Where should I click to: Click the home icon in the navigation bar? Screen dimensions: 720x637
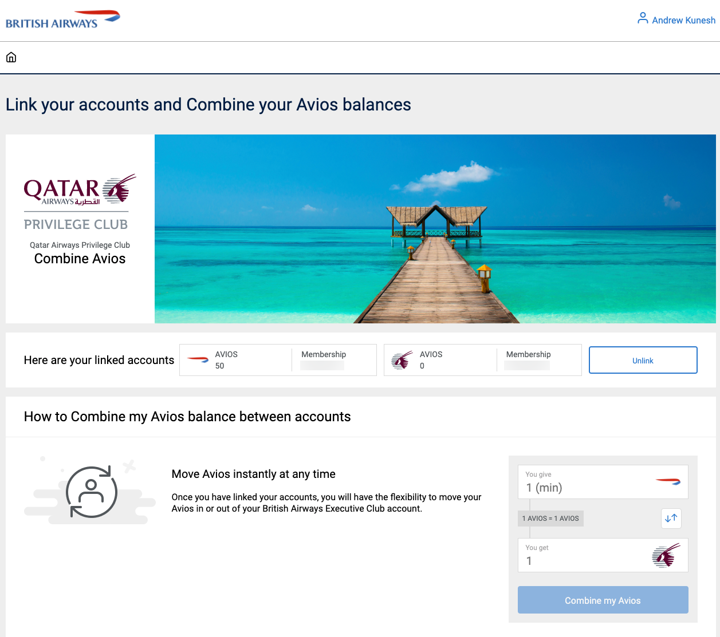point(11,57)
